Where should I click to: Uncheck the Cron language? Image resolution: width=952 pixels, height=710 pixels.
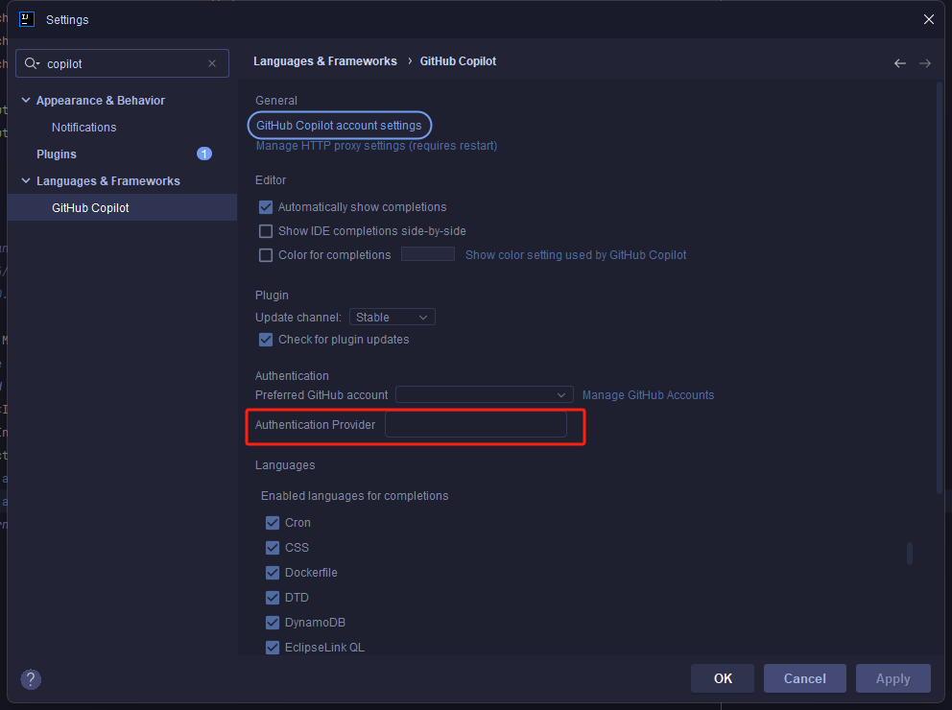(273, 523)
